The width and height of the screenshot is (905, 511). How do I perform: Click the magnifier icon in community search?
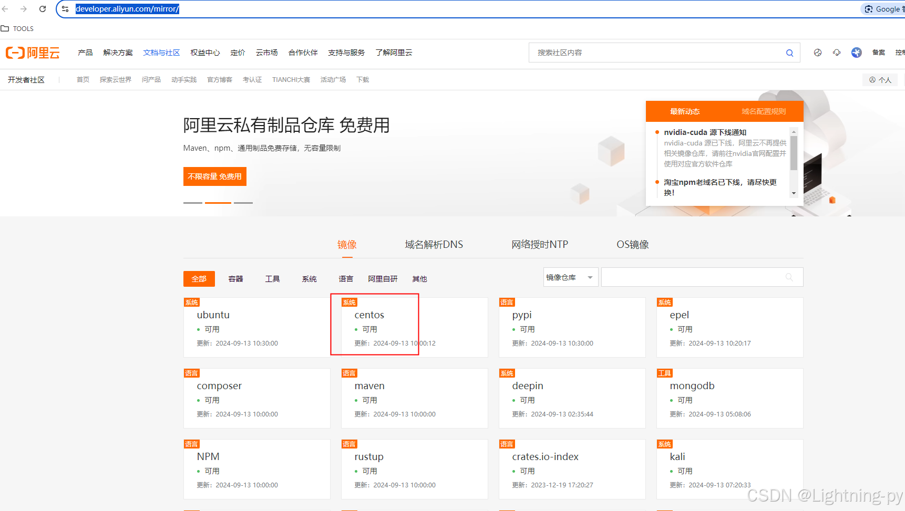pos(789,53)
